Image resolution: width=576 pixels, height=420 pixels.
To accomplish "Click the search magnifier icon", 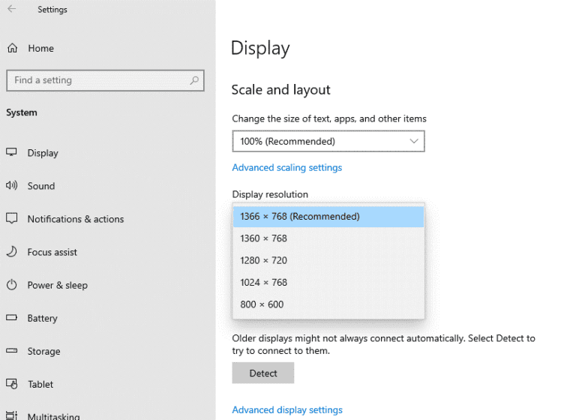I will pyautogui.click(x=194, y=80).
